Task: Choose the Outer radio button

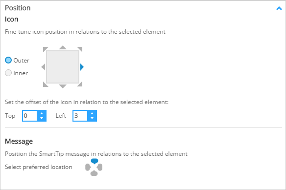Action: (8, 60)
